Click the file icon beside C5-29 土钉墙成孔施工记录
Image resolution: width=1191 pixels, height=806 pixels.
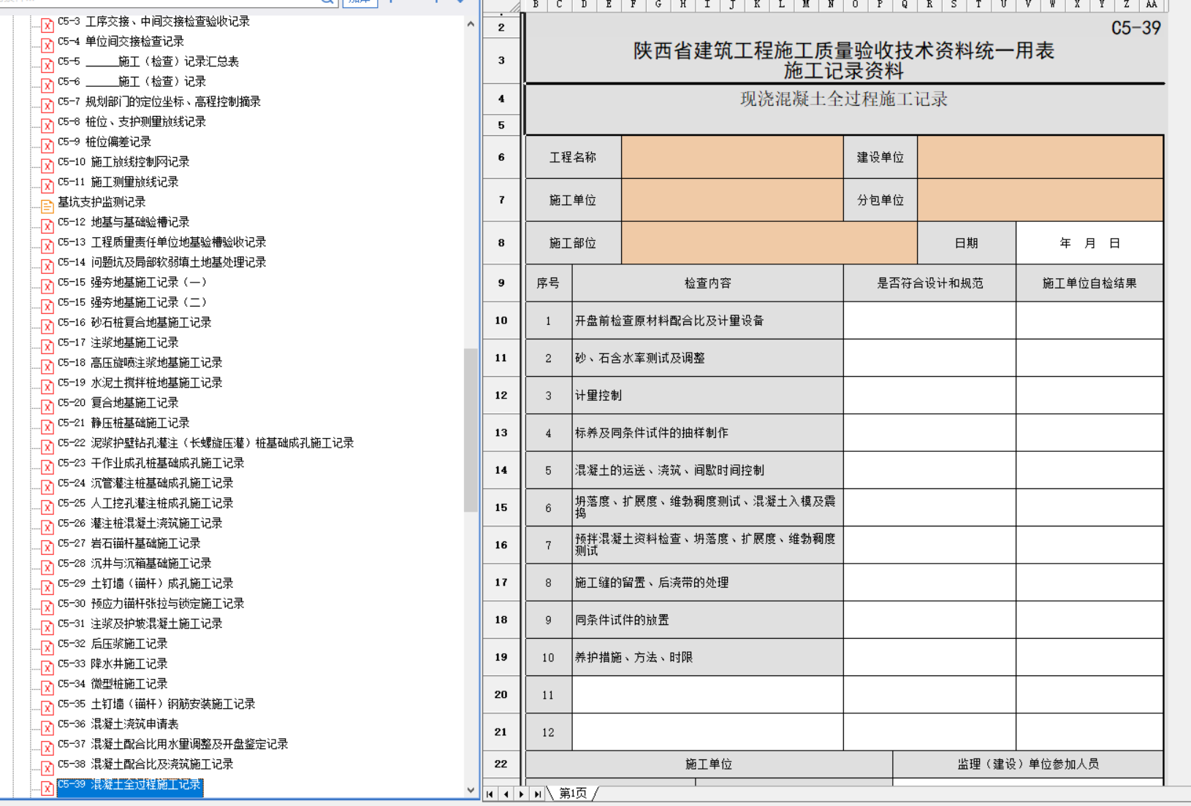tap(47, 587)
